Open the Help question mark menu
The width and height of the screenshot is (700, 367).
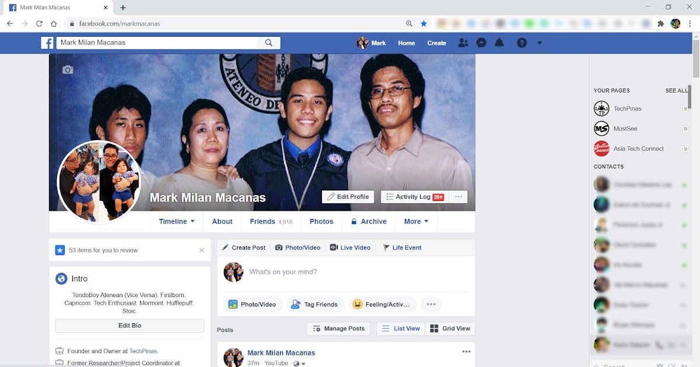521,43
